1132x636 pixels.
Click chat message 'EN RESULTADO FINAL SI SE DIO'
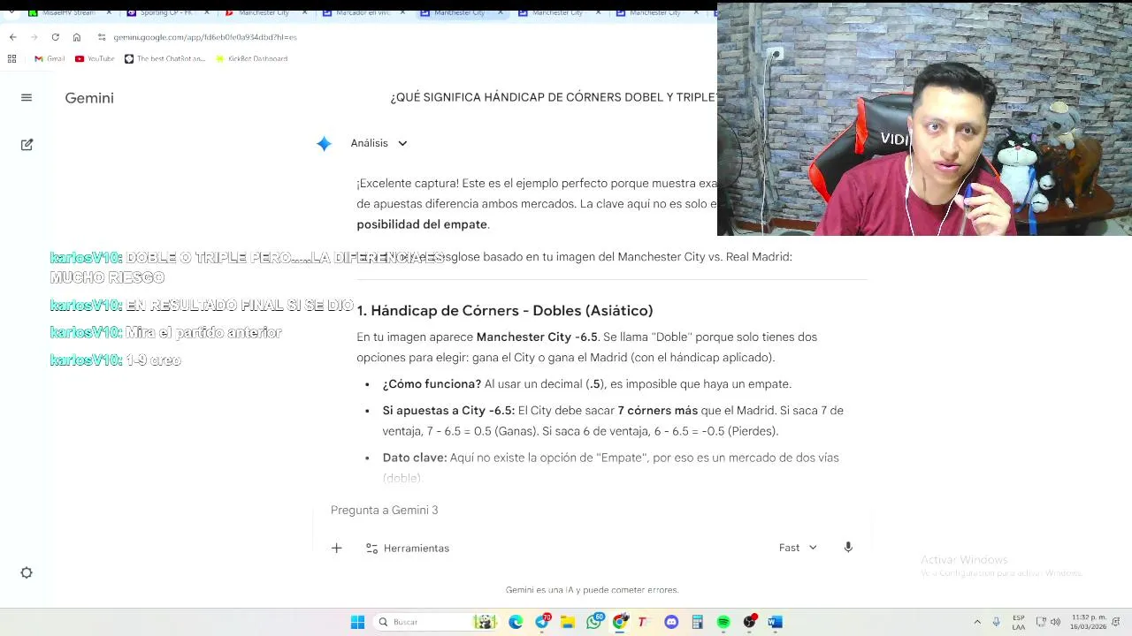(x=240, y=306)
